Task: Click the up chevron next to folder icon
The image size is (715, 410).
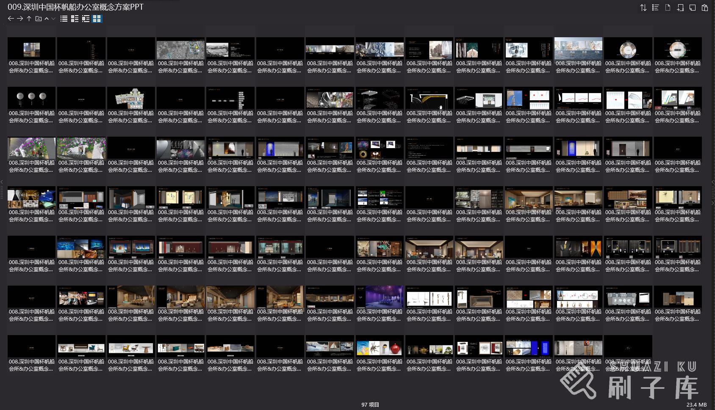Action: pos(47,19)
